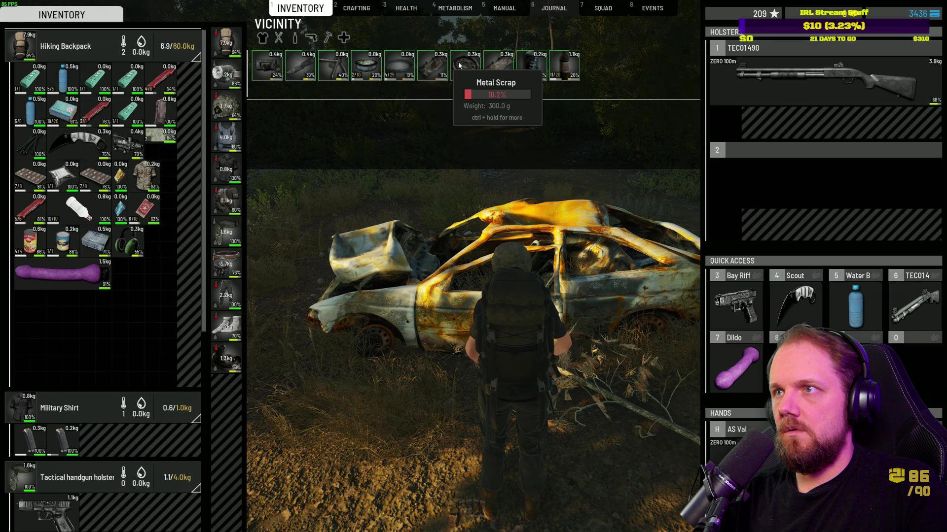The image size is (947, 532).
Task: Select the 0.6kg food can 4/4
Action: click(x=31, y=240)
